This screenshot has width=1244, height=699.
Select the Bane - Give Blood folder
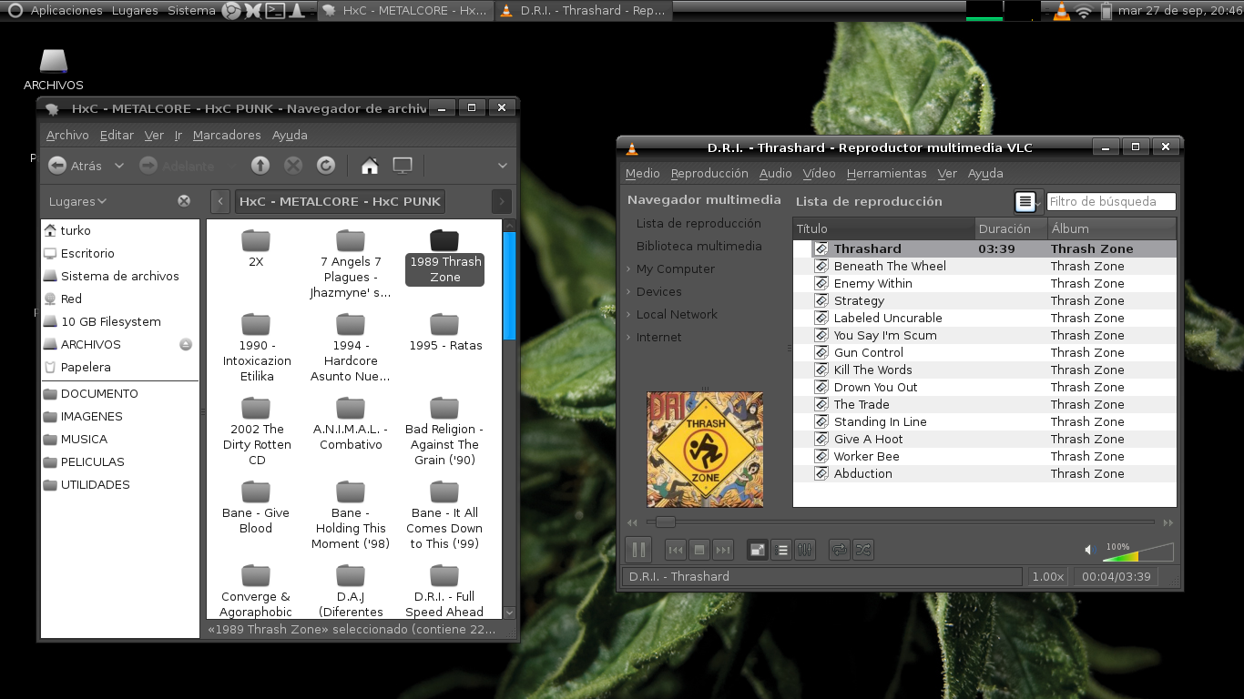click(256, 508)
